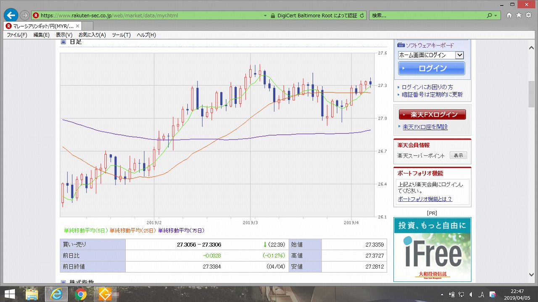Click the 表示 button for 楽天スーパーポイント
This screenshot has width=538, height=302.
(458, 155)
